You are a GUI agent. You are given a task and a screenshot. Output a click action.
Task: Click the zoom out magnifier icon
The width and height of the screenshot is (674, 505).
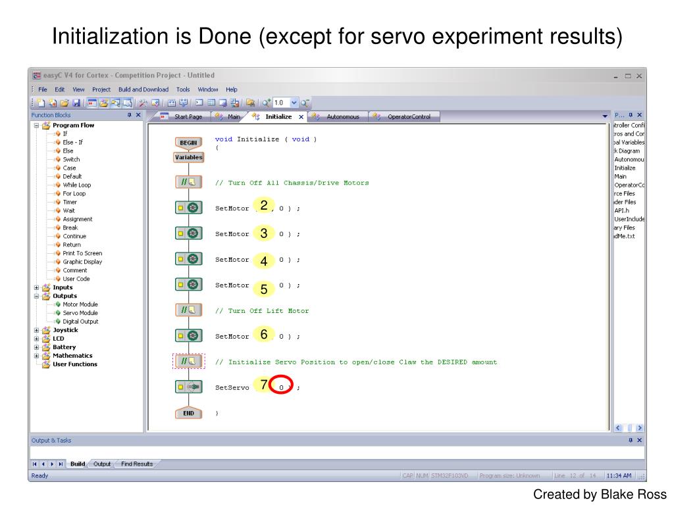305,103
